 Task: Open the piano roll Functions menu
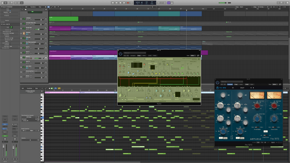tap(29, 88)
